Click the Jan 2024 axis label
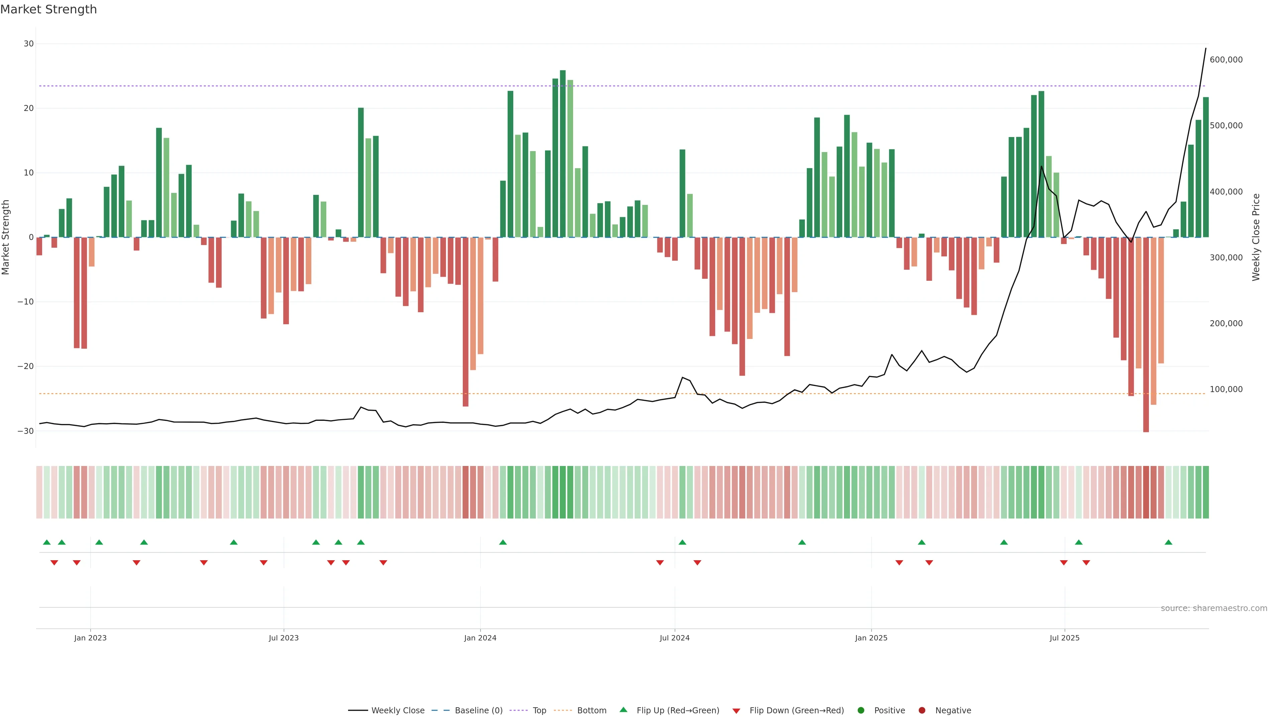Screen dimensions: 1284x722 coord(480,638)
